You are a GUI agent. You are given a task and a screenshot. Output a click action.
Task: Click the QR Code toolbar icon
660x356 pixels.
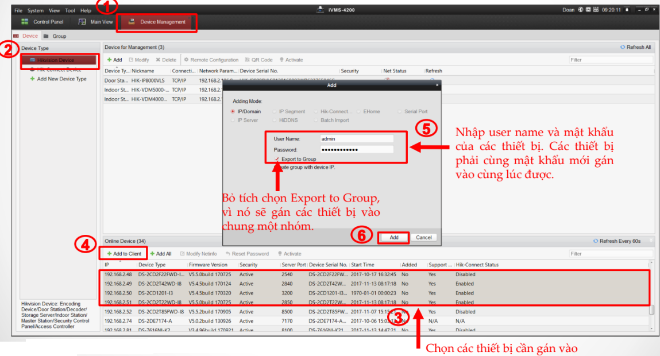[248, 60]
